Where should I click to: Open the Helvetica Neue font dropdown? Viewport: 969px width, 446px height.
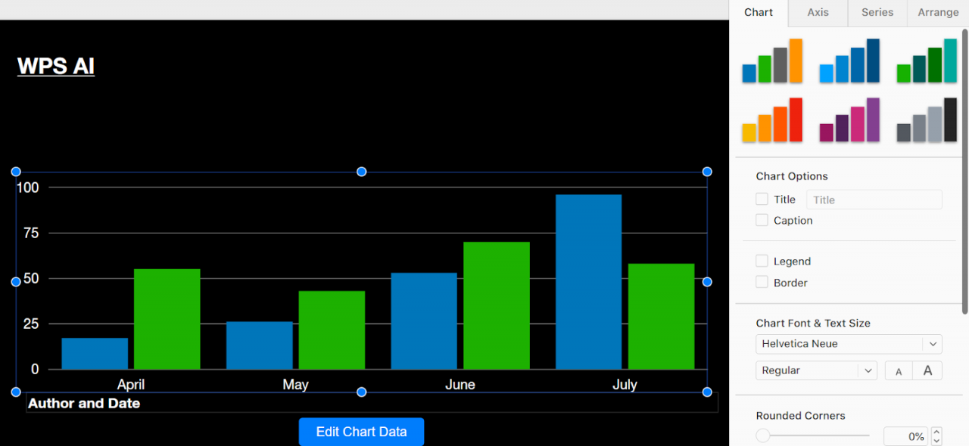click(x=848, y=344)
